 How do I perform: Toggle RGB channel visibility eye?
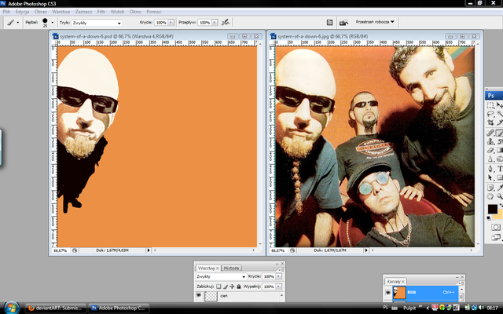point(388,294)
